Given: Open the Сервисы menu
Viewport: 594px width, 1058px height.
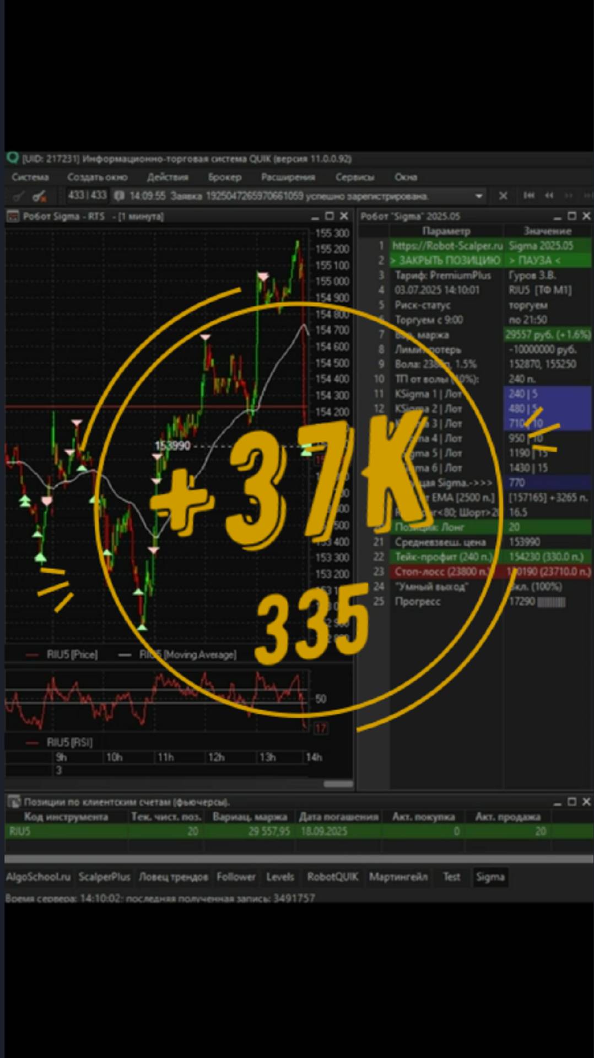Looking at the screenshot, I should tap(355, 177).
